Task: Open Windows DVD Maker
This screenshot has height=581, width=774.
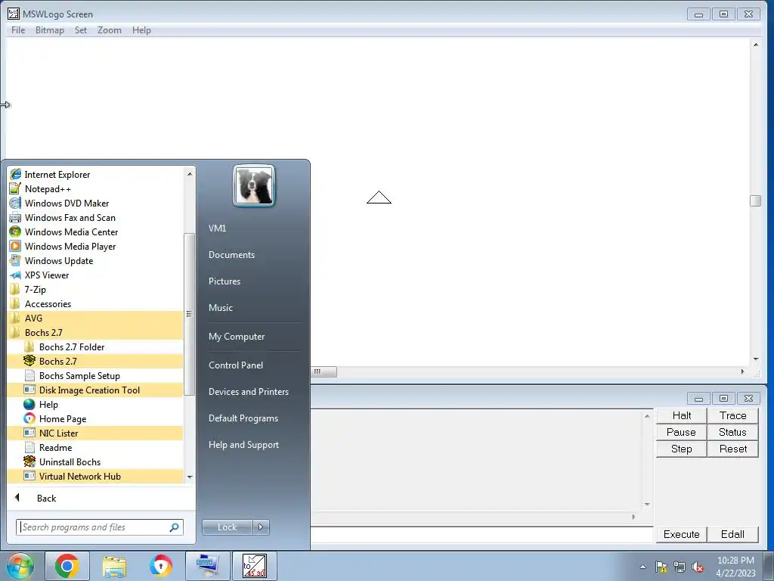Action: point(96,203)
